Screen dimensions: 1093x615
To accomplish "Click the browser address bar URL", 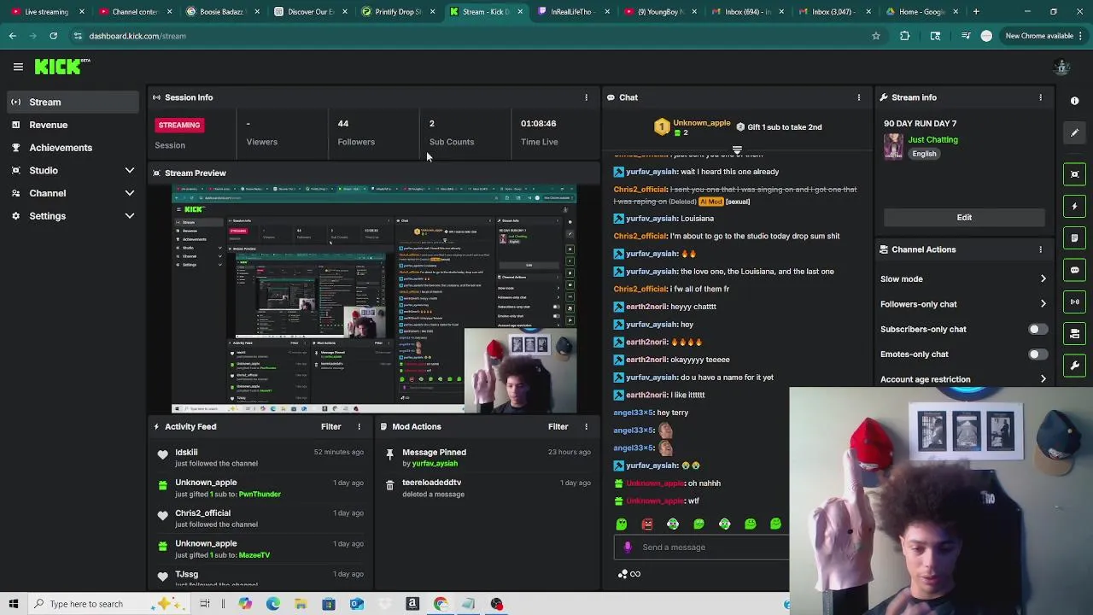I will click(137, 36).
